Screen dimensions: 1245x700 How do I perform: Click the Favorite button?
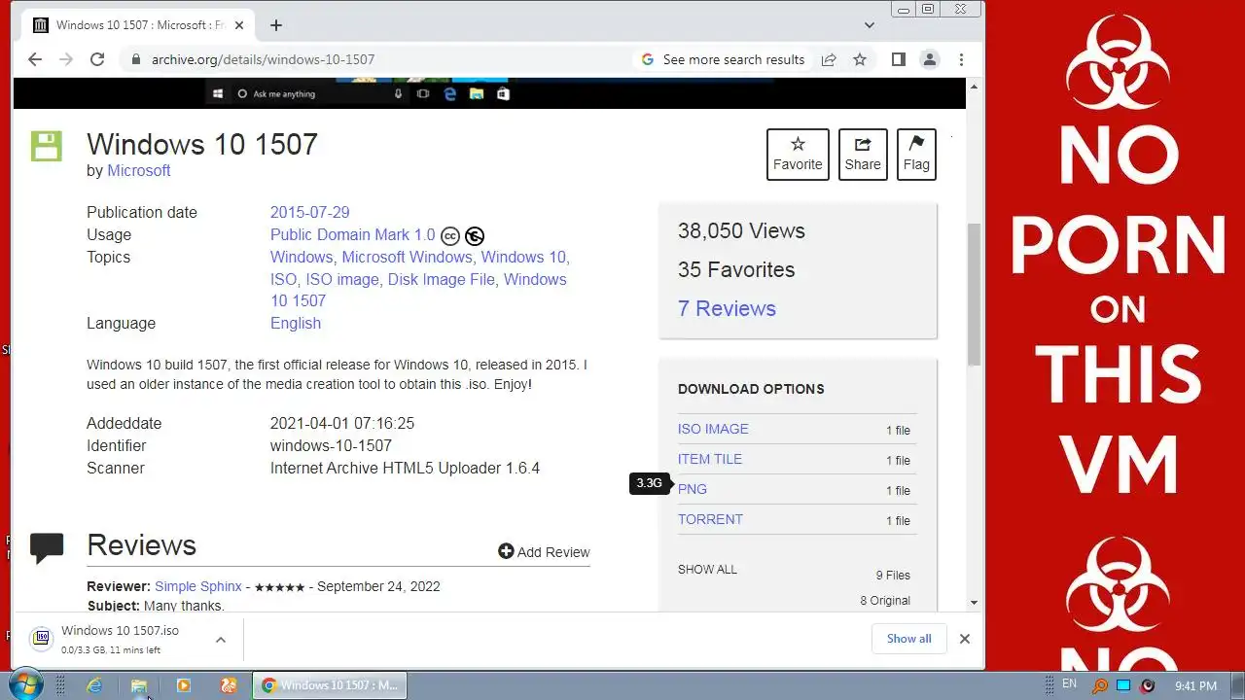point(798,155)
